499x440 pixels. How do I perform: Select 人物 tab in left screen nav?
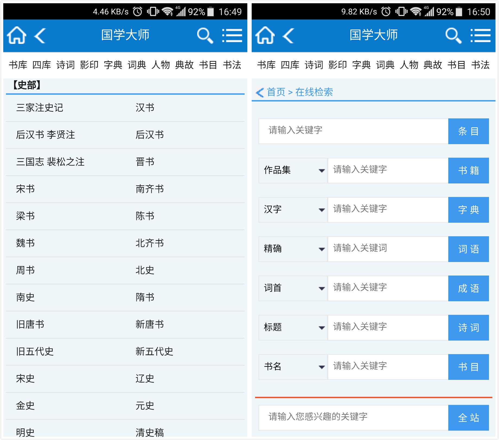[x=161, y=65]
